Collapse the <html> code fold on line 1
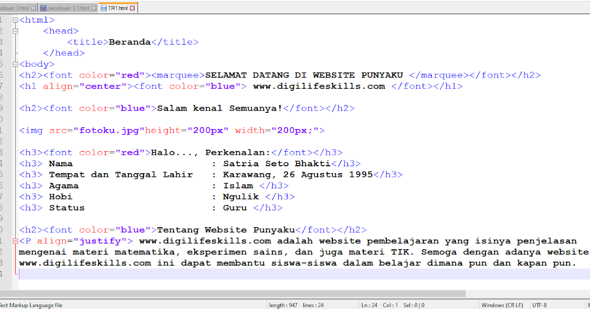Viewport: 590px width, 309px height. tap(14, 20)
